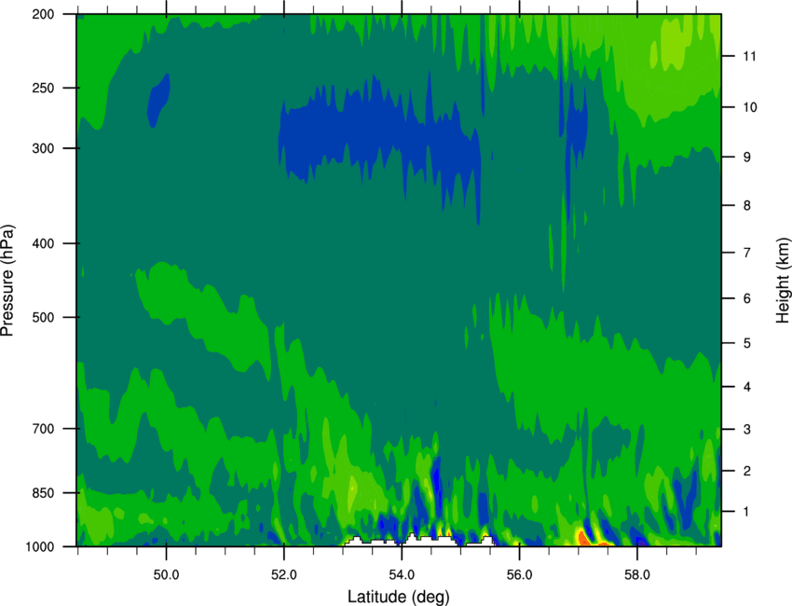Click the height label 9
This screenshot has width=792, height=606.
(747, 158)
